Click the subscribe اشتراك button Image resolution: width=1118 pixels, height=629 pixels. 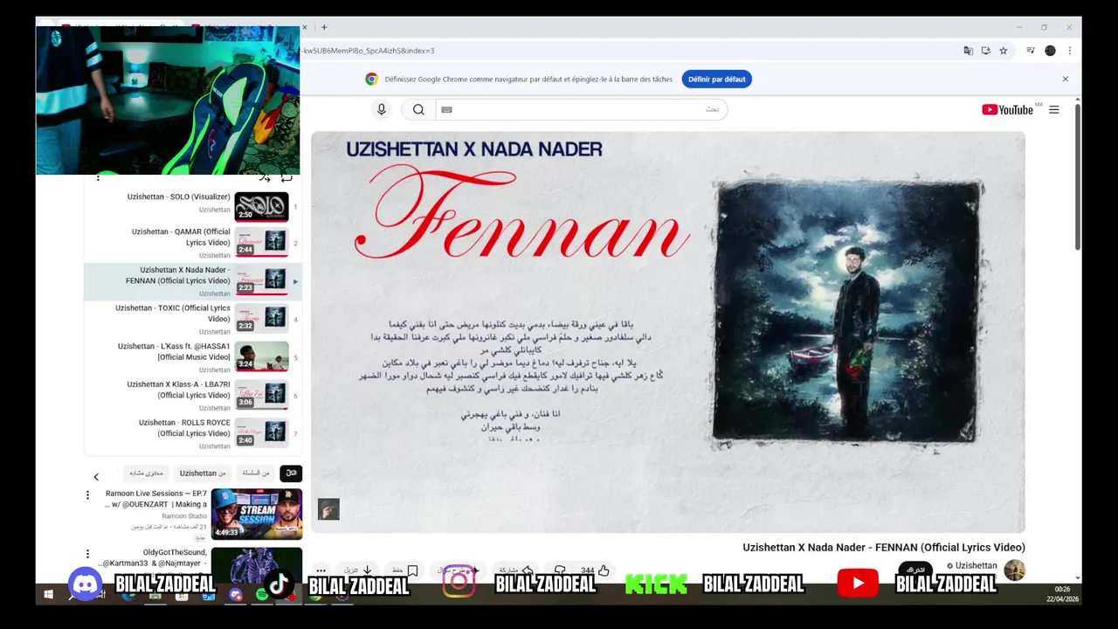917,570
